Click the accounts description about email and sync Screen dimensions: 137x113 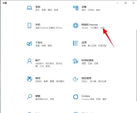(x=49, y=65)
